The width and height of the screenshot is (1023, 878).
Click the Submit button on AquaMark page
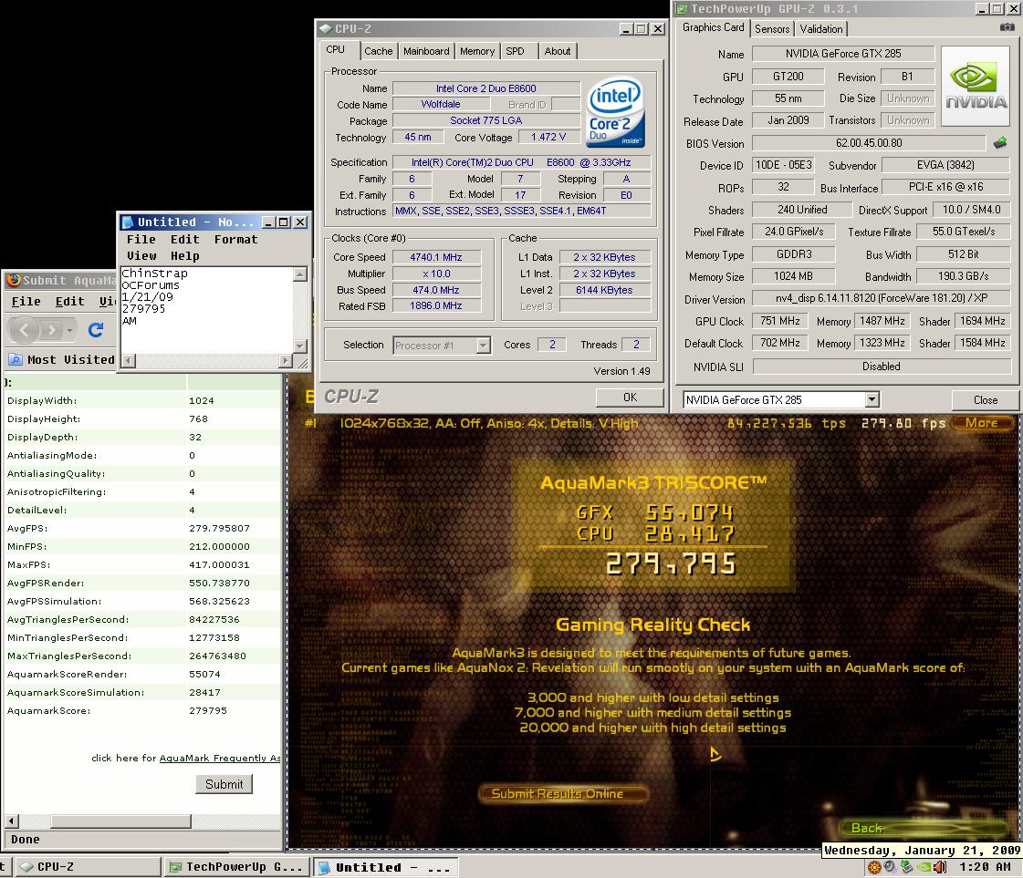(x=224, y=784)
